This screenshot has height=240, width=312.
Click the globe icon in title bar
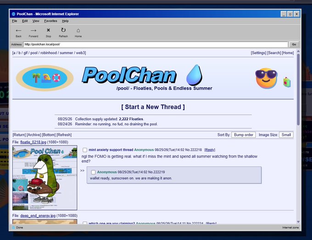pos(13,14)
